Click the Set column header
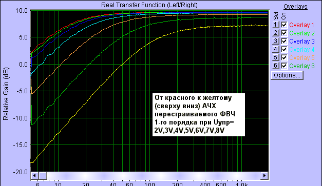This screenshot has height=186, width=322. [x=276, y=15]
